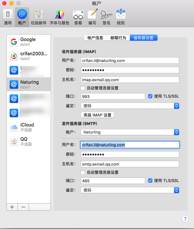
Task: Click SMTP 密码 password field
Action: coord(130,154)
